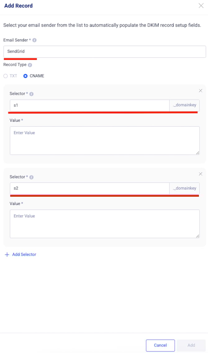Focus the Value box under s1
The width and height of the screenshot is (208, 353).
105,140
